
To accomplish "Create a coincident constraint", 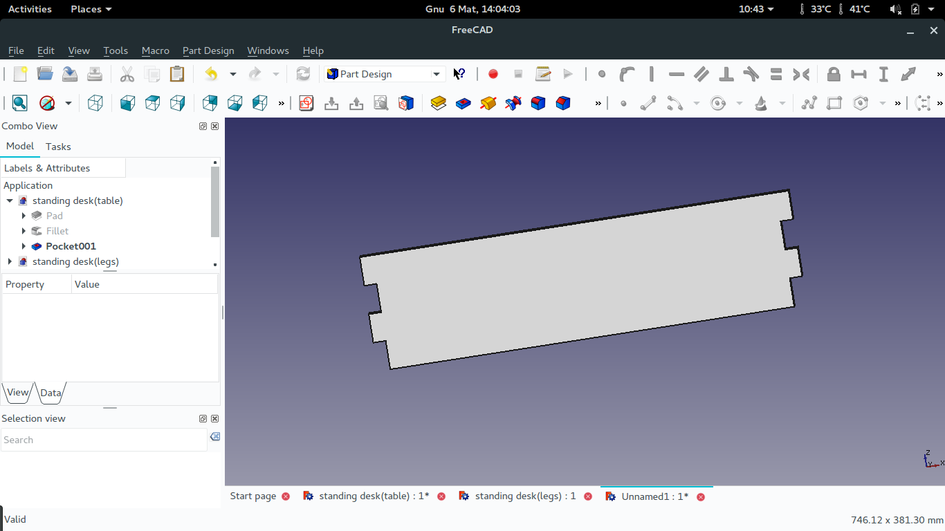I will [601, 74].
